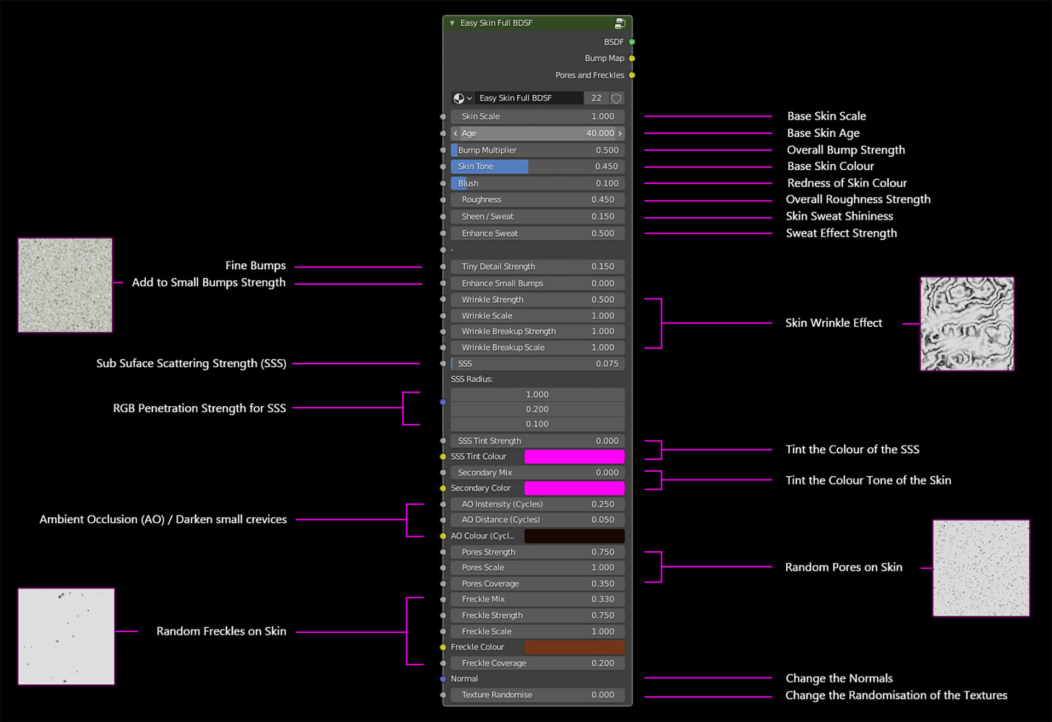Viewport: 1052px width, 722px height.
Task: Decrease Age with the left arrow
Action: click(455, 133)
